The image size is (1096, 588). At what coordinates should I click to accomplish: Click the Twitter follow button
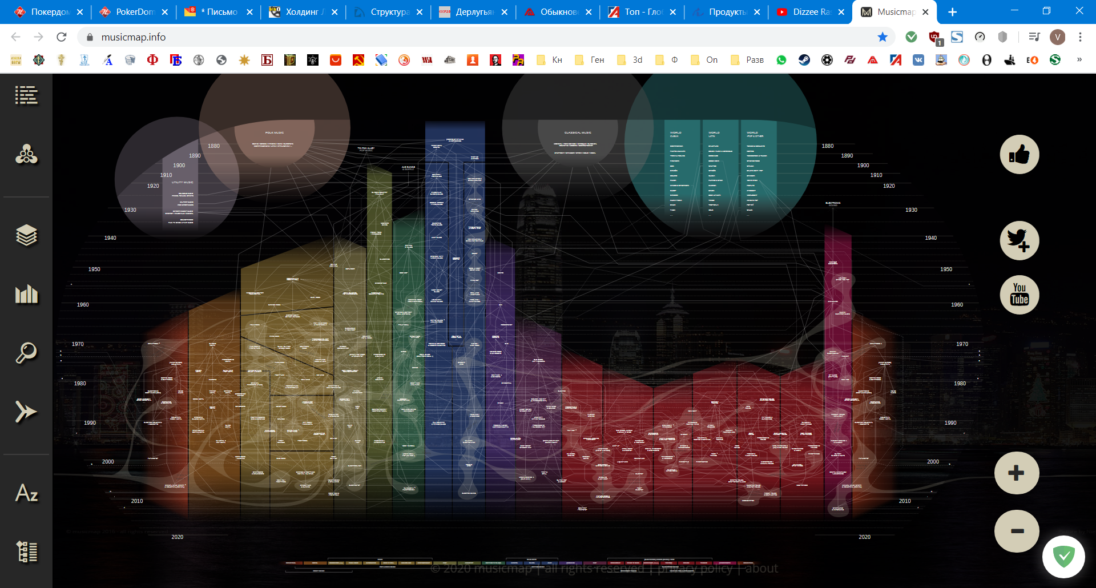pyautogui.click(x=1019, y=240)
